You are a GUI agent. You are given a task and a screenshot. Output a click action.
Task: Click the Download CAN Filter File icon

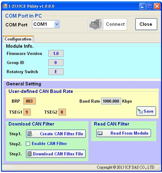[30, 154]
